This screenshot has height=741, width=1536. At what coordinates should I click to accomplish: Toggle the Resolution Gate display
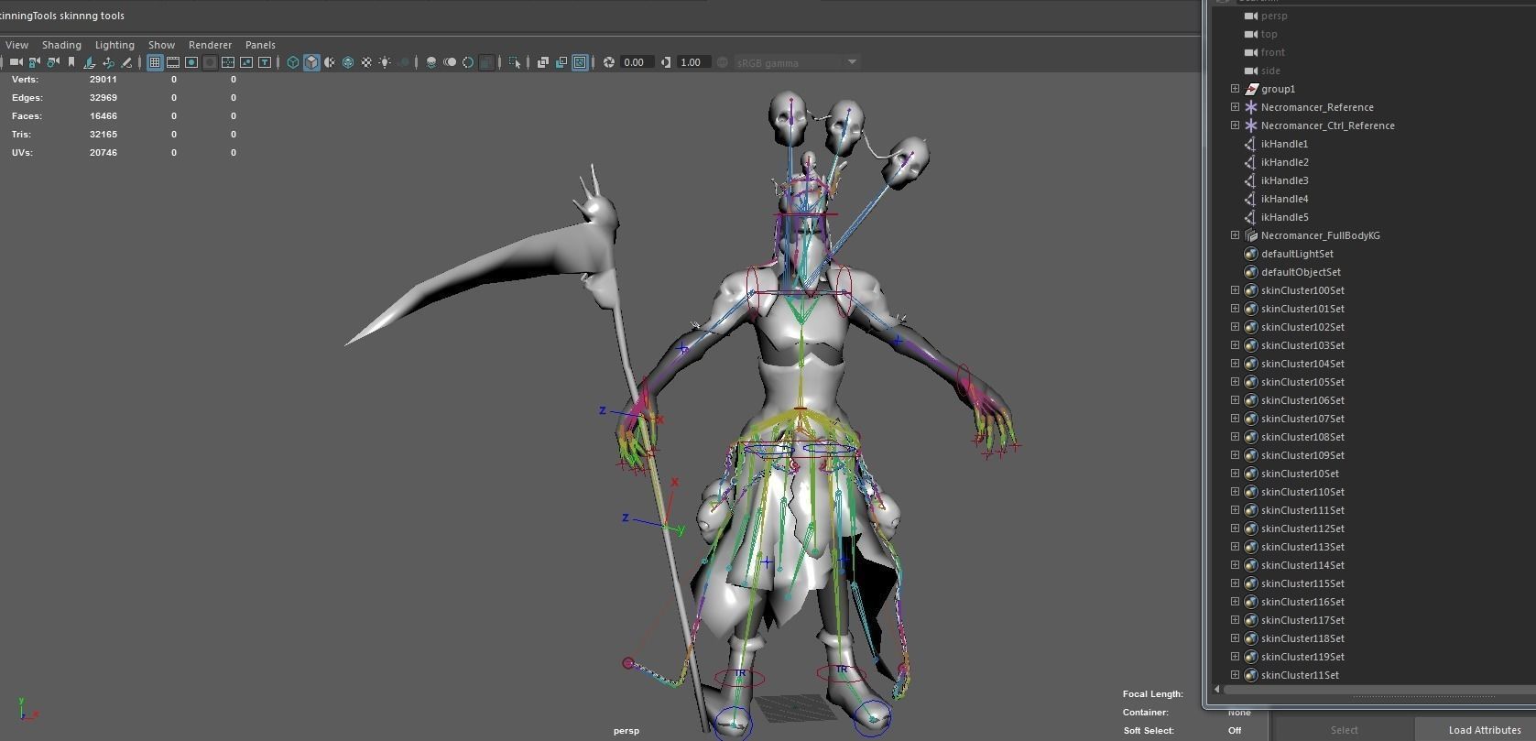[x=191, y=62]
